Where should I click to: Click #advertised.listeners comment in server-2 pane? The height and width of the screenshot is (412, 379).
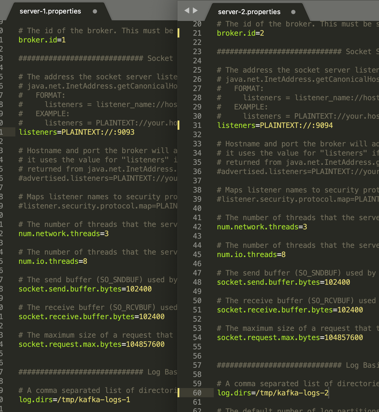pyautogui.click(x=298, y=172)
